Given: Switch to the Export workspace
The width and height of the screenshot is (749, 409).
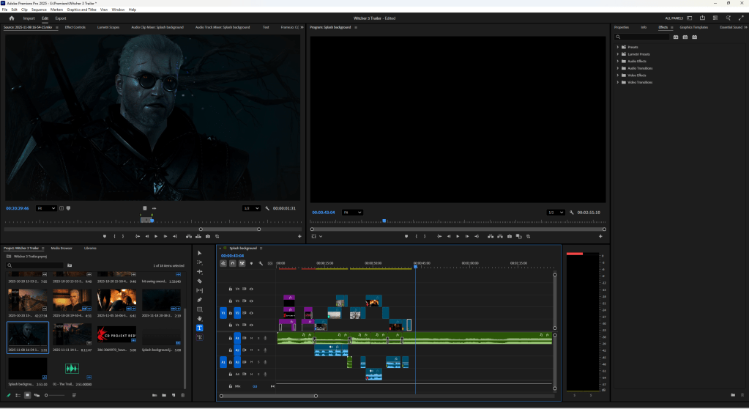Looking at the screenshot, I should (x=60, y=18).
